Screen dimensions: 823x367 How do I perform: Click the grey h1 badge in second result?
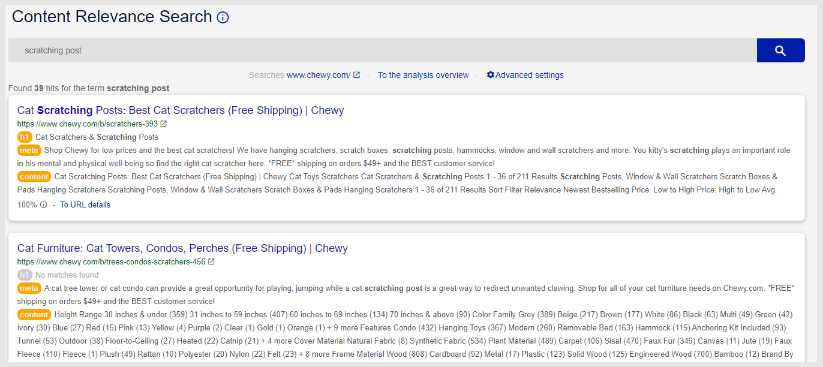point(25,275)
